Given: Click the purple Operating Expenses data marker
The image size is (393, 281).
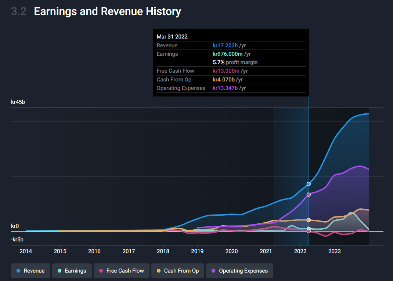Looking at the screenshot, I should click(x=309, y=194).
